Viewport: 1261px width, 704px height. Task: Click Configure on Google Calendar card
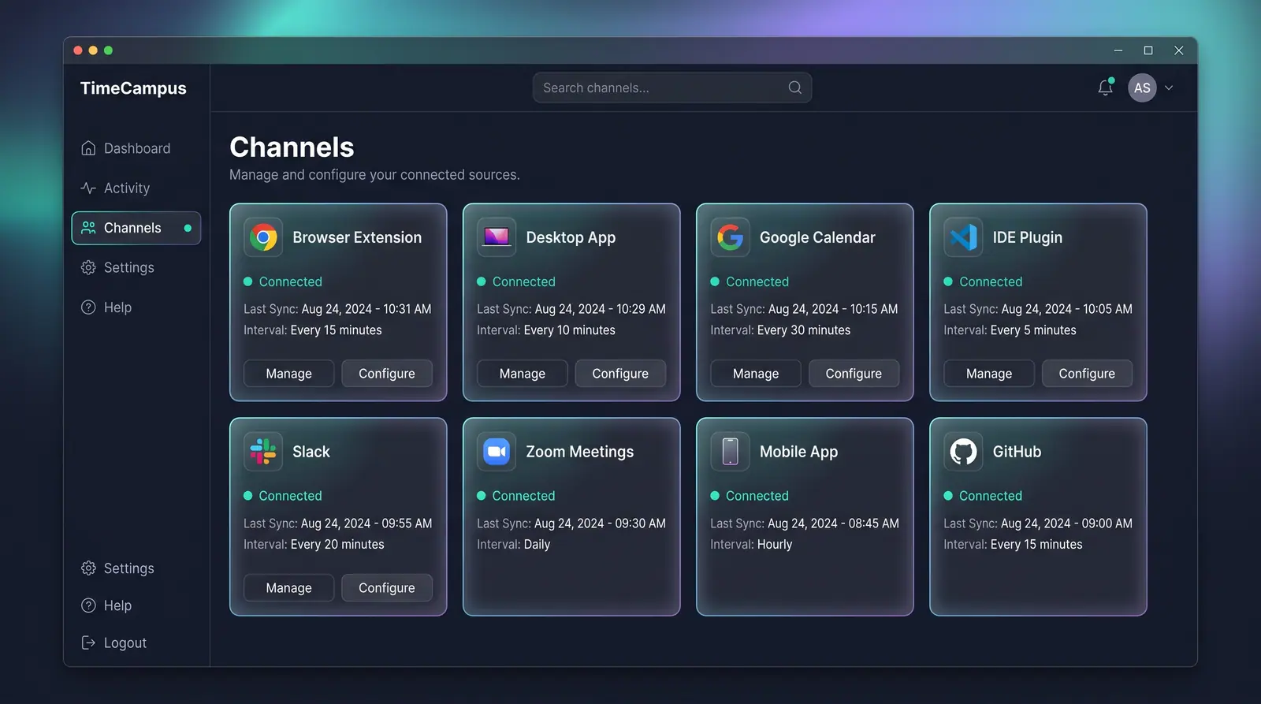854,373
